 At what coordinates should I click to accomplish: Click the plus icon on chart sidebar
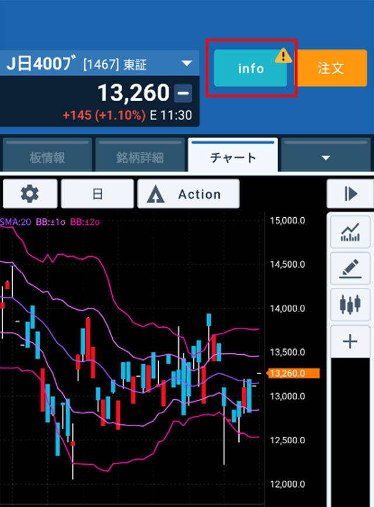tap(350, 341)
